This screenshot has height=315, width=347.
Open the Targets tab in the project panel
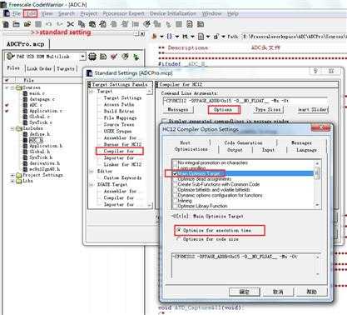[x=66, y=68]
